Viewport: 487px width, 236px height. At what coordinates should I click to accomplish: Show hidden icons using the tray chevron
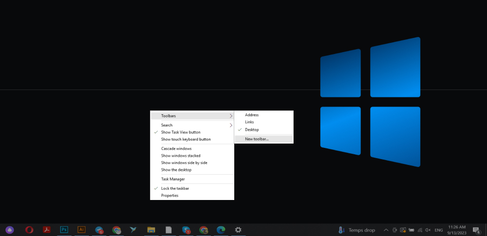386,230
